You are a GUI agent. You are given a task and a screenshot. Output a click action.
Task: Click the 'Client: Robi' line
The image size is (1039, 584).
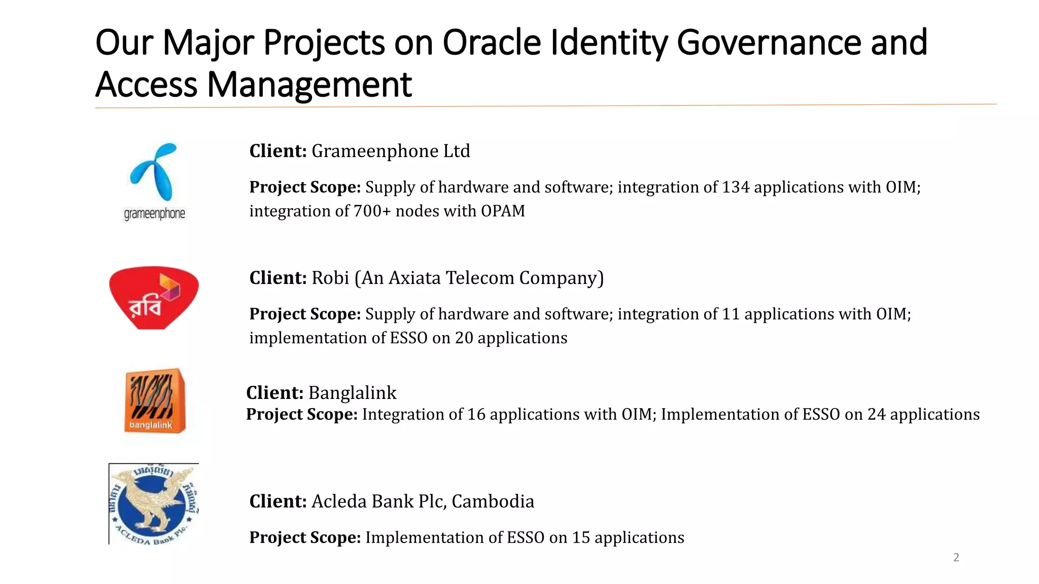[x=426, y=278]
